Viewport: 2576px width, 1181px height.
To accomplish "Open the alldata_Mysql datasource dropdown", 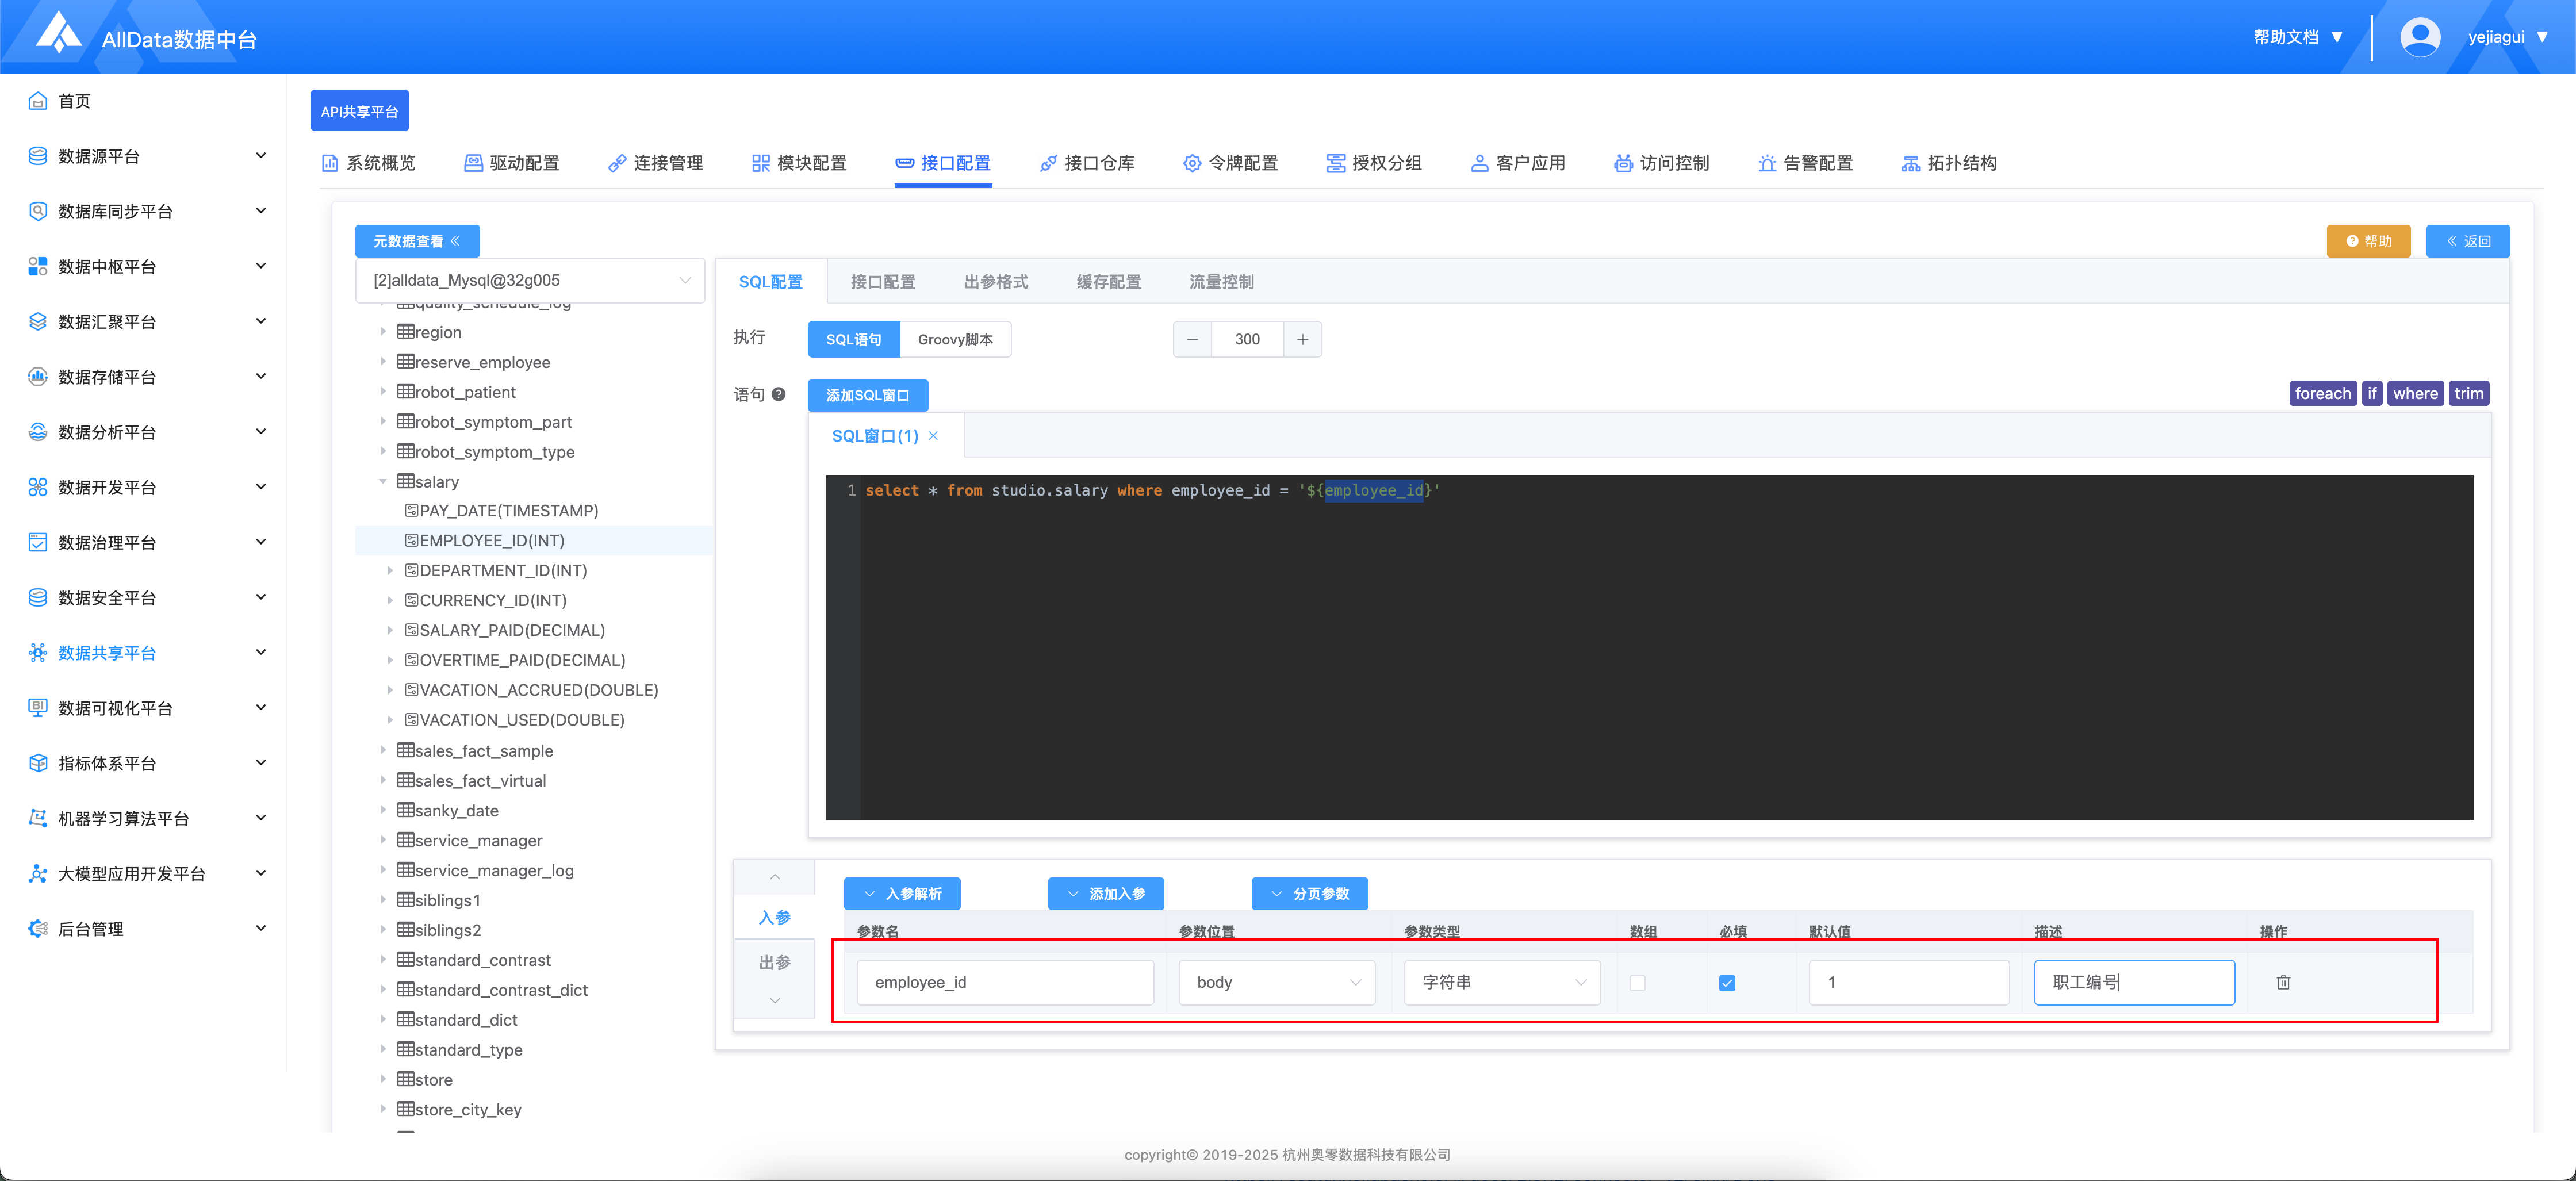I will point(530,280).
